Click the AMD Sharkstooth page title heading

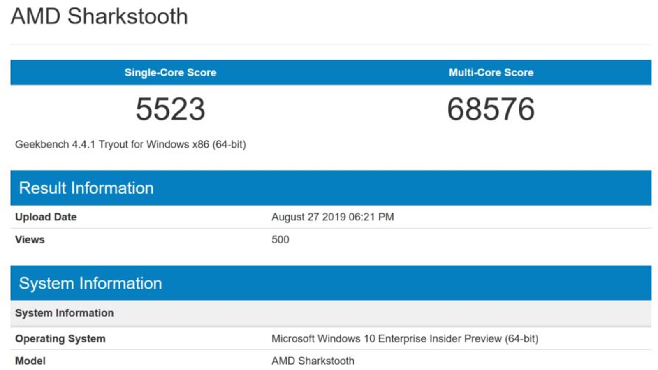pos(99,17)
